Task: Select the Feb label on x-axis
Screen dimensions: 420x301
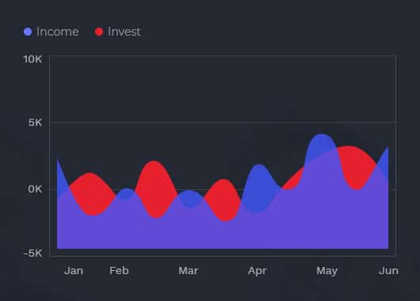Action: click(119, 271)
